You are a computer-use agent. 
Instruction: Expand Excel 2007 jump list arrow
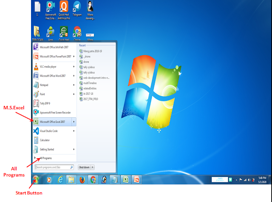pos(74,122)
